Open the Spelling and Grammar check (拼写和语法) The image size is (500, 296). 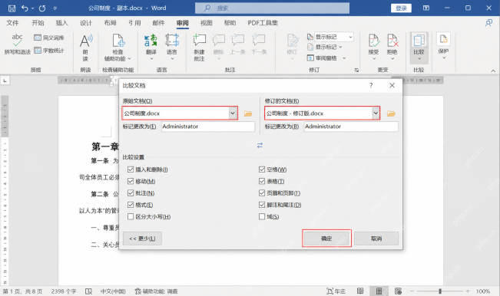17,44
